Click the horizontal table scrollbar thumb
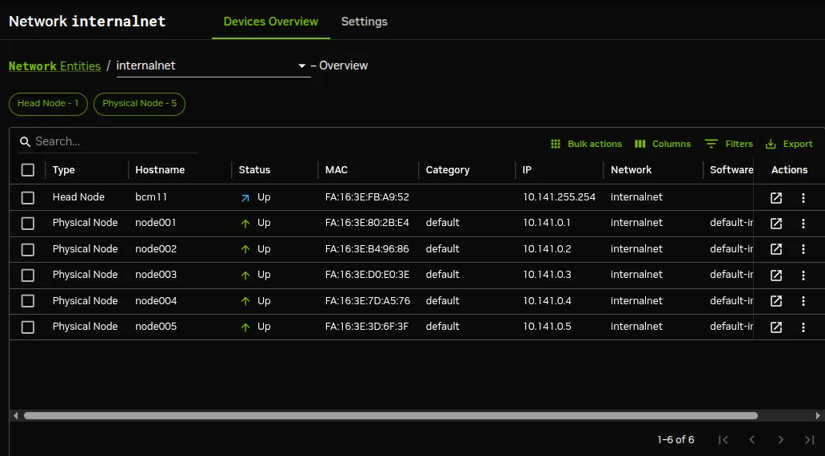 (390, 415)
